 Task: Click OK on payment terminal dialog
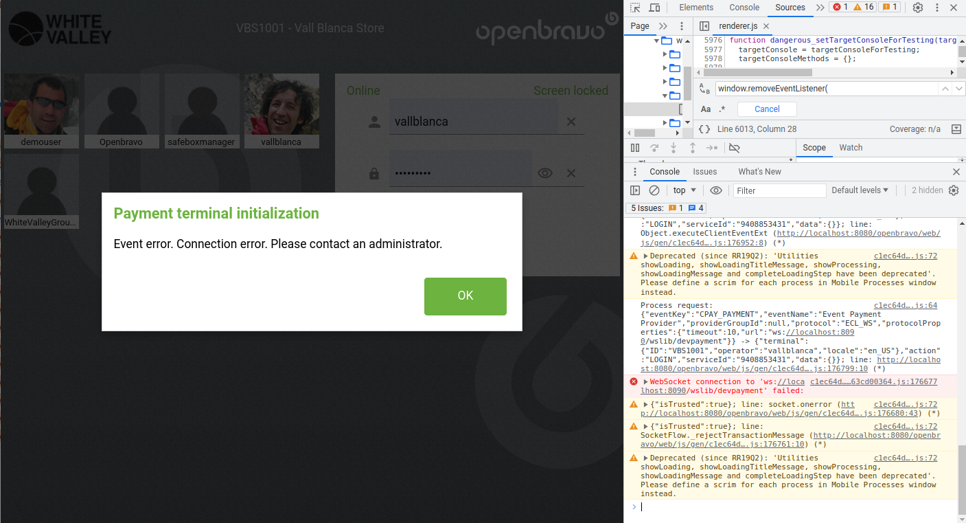(465, 296)
